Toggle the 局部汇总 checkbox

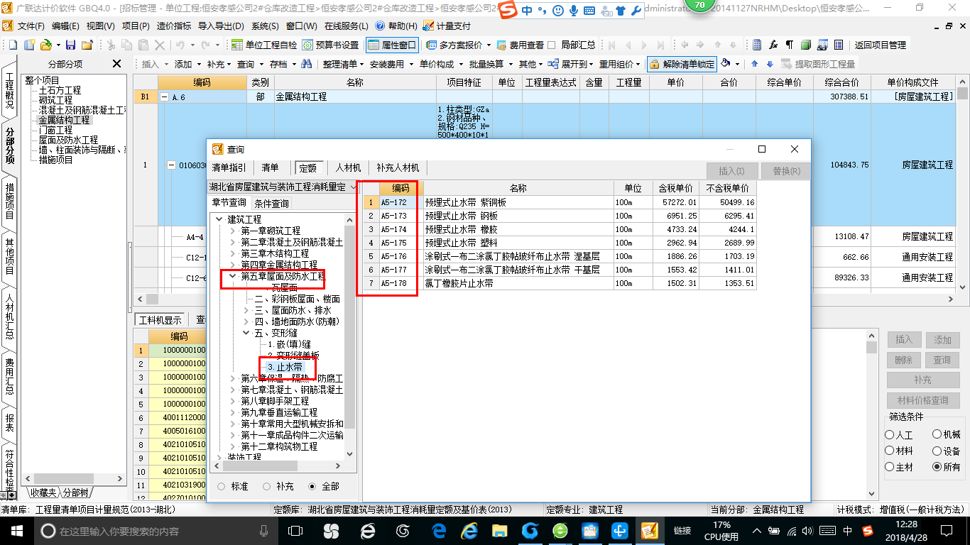pyautogui.click(x=551, y=45)
